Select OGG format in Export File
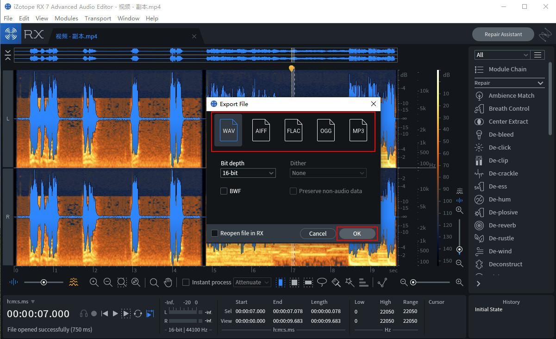556x339 pixels. click(x=326, y=130)
